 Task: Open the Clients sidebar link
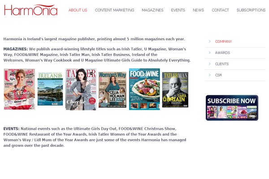[221, 64]
